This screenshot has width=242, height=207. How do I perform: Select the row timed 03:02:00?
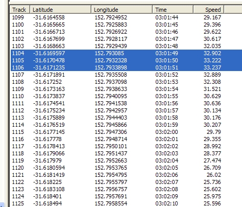point(126,132)
